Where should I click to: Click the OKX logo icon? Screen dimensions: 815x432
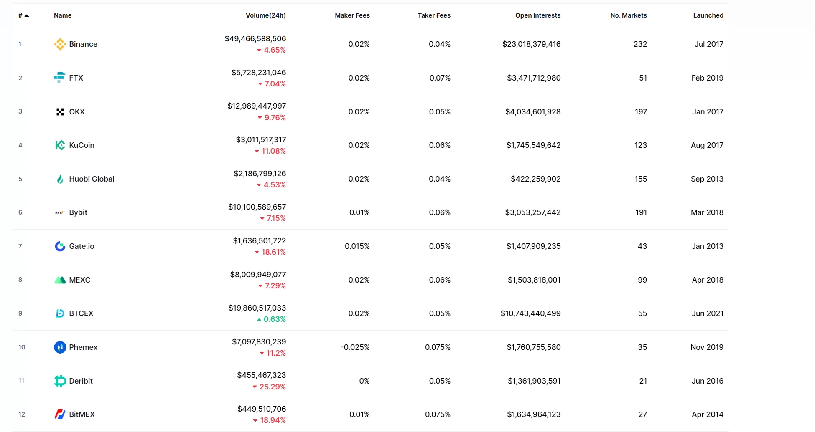pos(60,112)
